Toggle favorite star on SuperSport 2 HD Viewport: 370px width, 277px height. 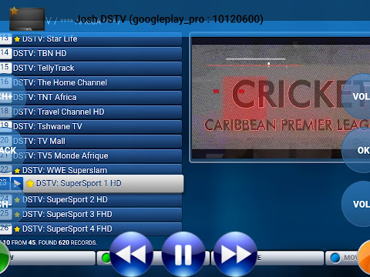pos(17,200)
